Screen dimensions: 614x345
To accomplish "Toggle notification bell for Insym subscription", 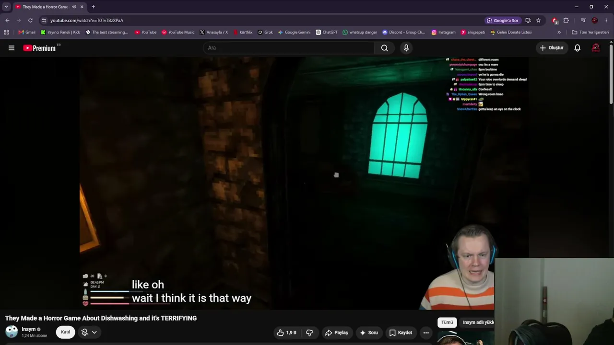I will (84, 332).
